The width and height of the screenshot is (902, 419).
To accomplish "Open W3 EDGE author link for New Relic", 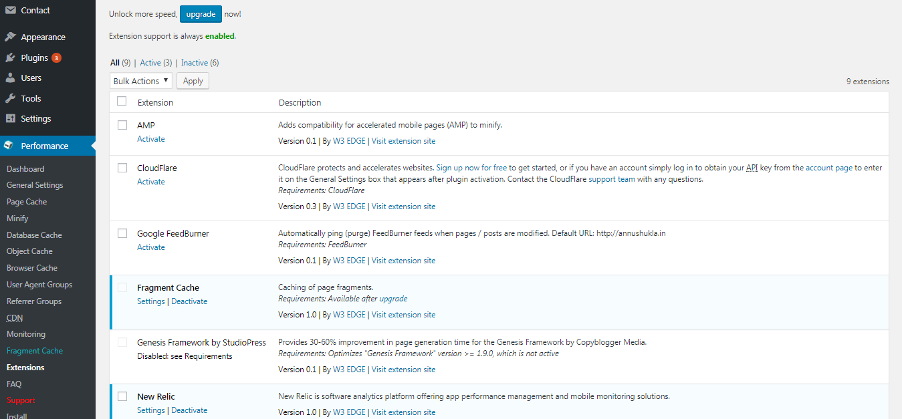I will coord(349,412).
